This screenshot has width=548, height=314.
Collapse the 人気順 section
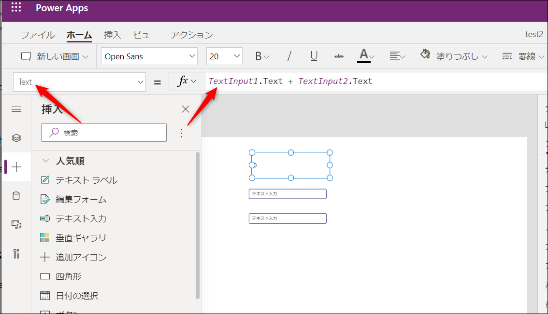click(x=45, y=161)
